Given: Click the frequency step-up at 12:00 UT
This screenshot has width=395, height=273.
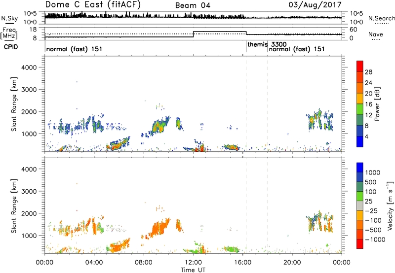Looking at the screenshot, I should pos(193,34).
